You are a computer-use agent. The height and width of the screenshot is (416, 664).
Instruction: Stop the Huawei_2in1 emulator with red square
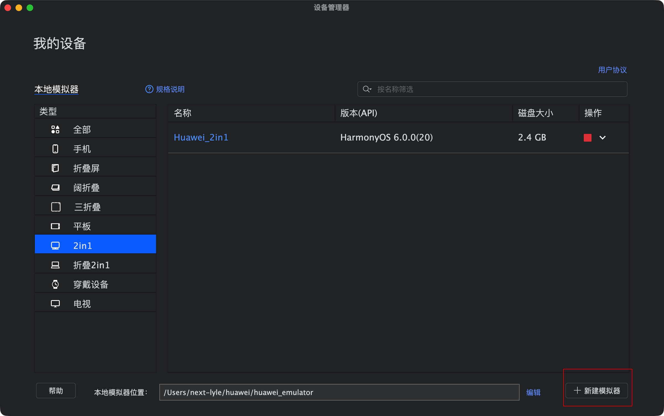click(587, 137)
